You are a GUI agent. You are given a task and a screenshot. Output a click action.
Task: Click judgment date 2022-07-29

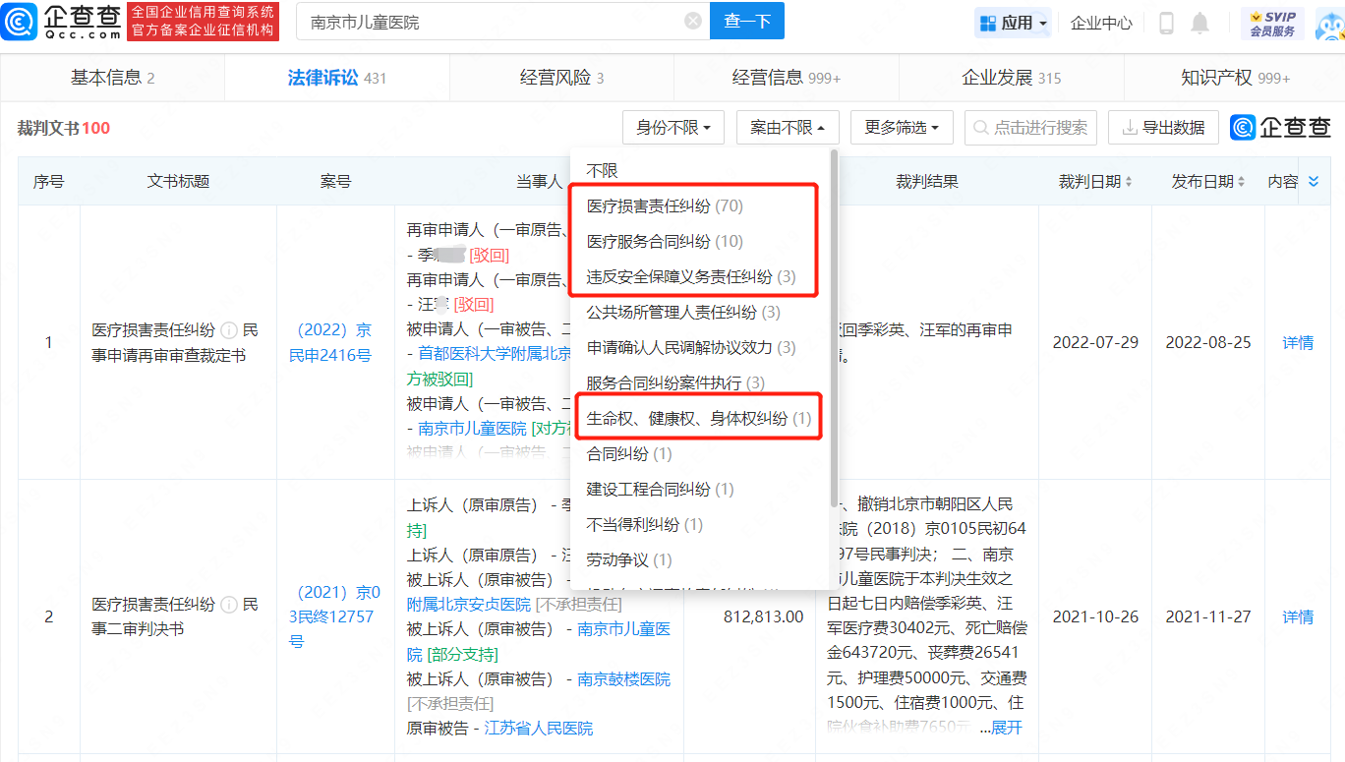[1095, 342]
